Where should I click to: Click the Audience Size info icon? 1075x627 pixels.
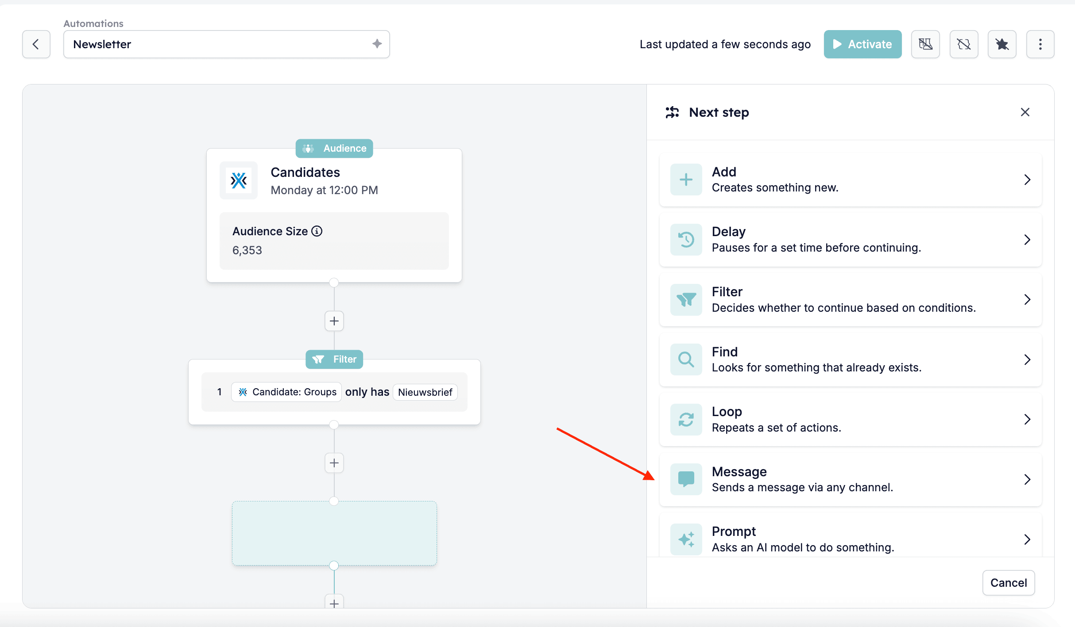pos(317,231)
